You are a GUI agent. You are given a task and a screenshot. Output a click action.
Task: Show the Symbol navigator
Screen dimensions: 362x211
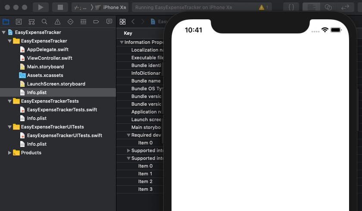(31, 21)
